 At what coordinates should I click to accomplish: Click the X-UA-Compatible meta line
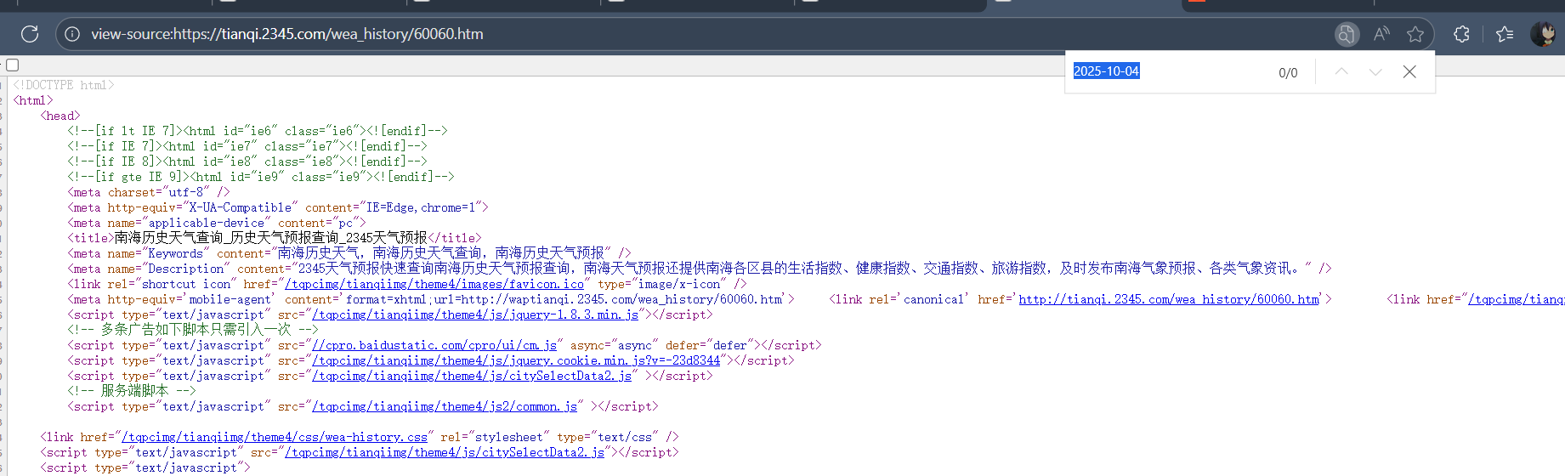pyautogui.click(x=278, y=207)
